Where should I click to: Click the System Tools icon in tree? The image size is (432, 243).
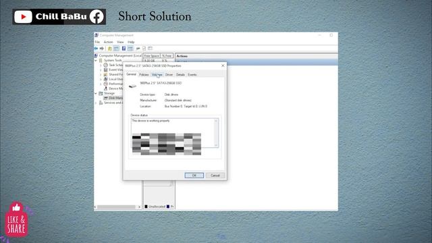pos(101,60)
